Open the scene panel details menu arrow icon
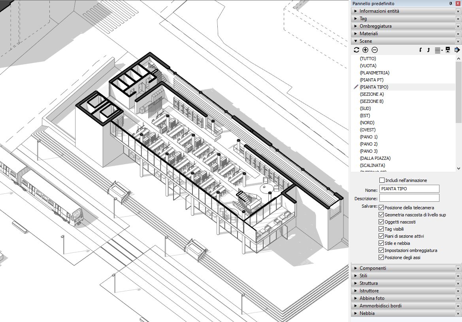This screenshot has height=322, width=462. point(457,50)
